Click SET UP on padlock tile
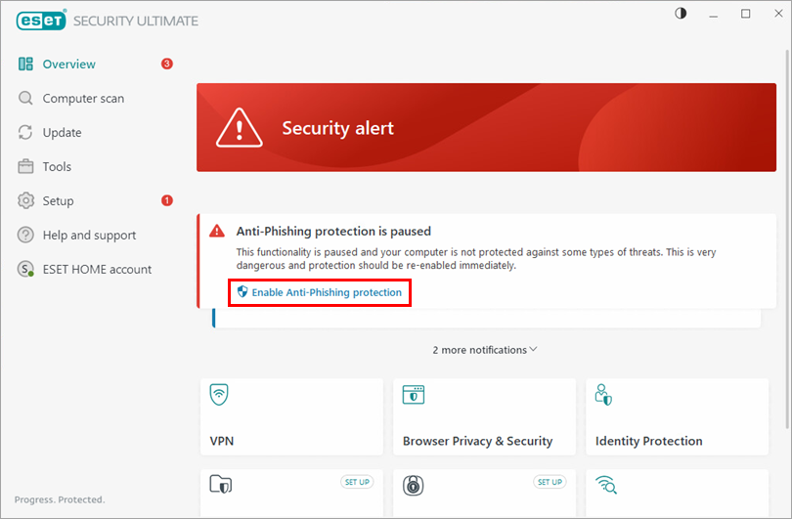The width and height of the screenshot is (792, 519). [x=549, y=482]
